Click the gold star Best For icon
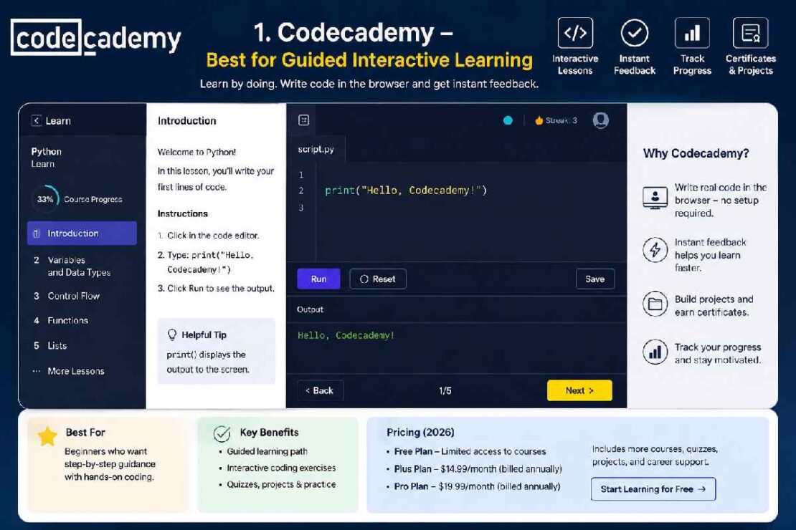796x530 pixels. 47,436
